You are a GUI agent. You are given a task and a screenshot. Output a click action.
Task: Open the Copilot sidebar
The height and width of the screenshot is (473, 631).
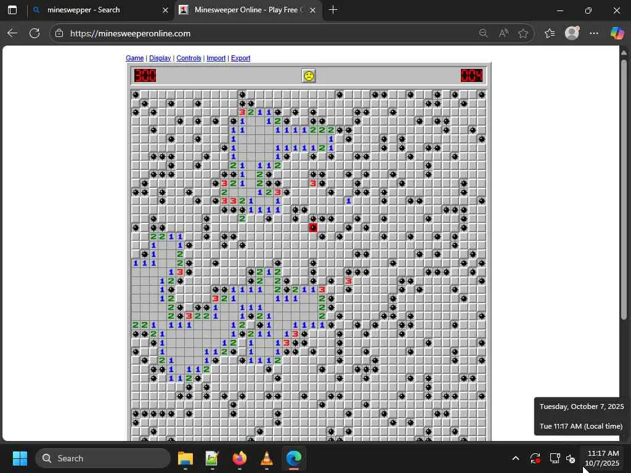point(617,33)
